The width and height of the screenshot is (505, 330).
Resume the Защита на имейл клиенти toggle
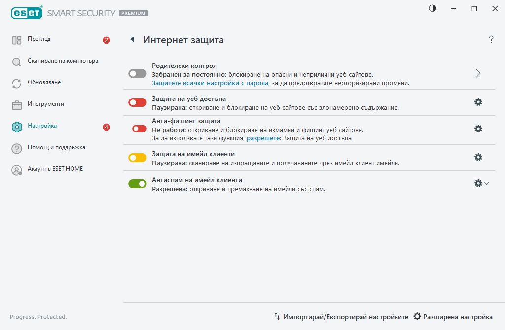138,158
